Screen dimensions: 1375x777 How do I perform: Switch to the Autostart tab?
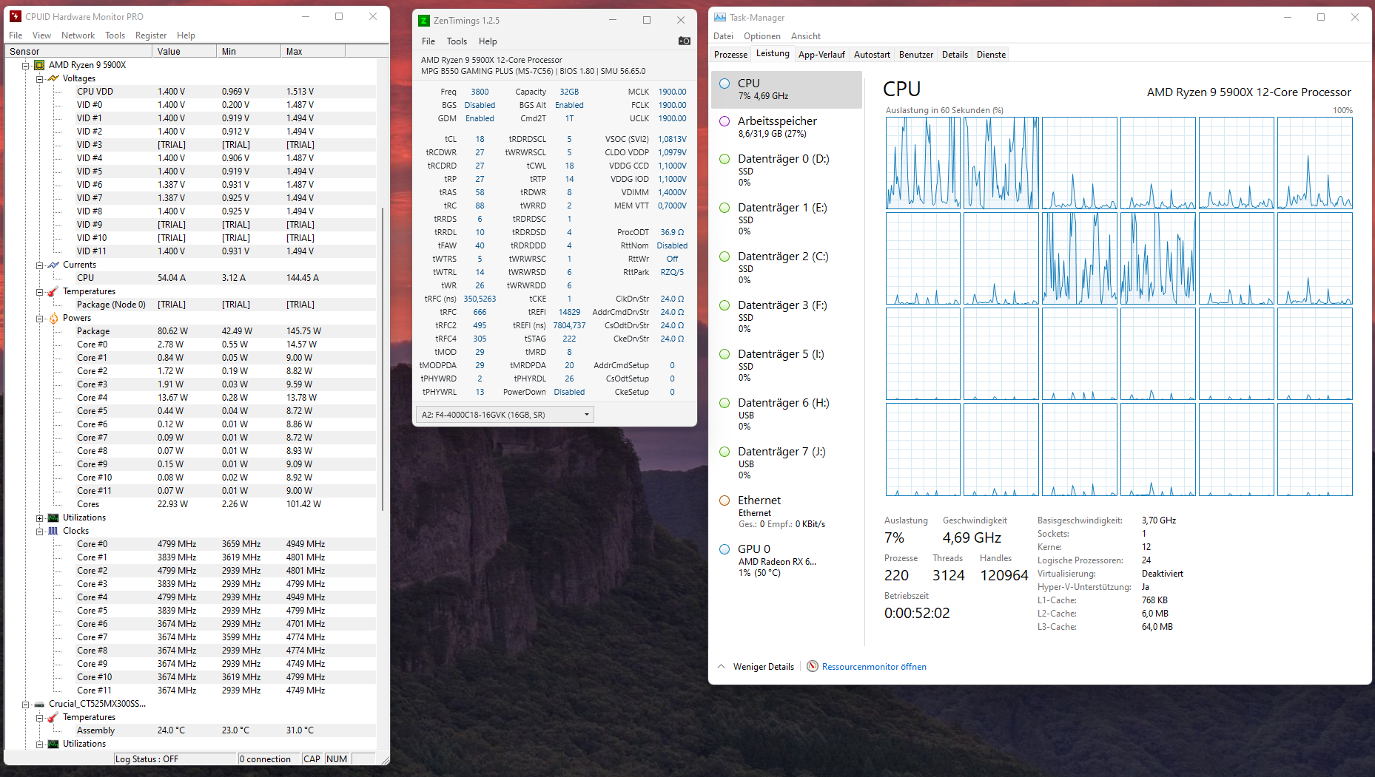coord(872,55)
